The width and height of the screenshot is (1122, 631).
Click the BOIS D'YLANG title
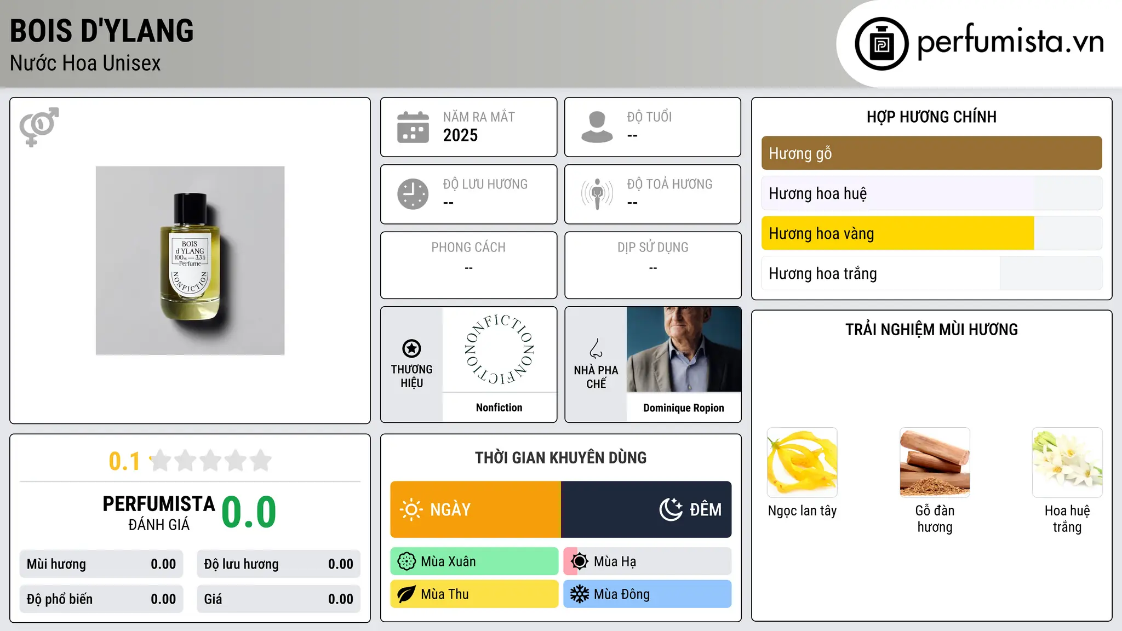(102, 31)
